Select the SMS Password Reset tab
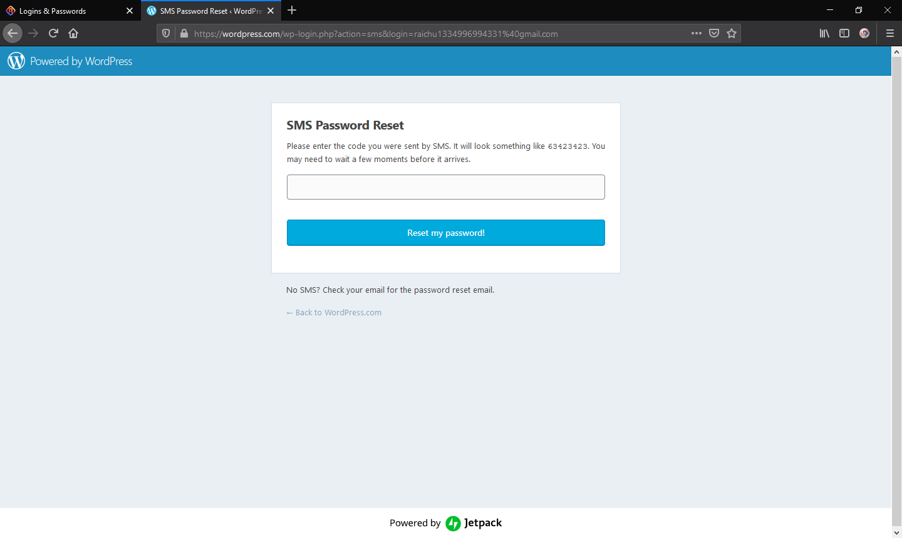Viewport: 902px width, 538px height. coord(211,11)
